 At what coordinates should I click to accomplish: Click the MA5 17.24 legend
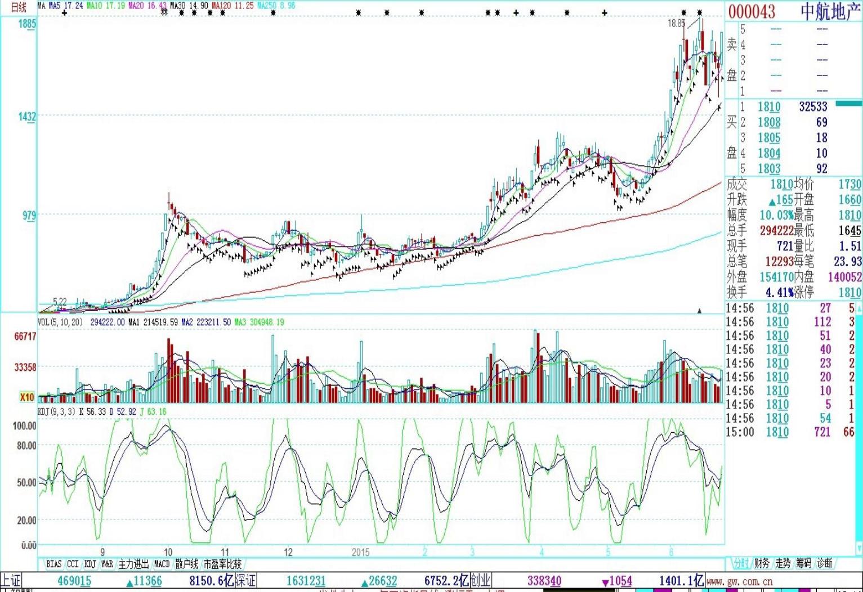66,6
